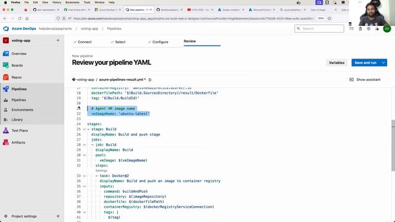The width and height of the screenshot is (395, 222).
Task: Click line 22 vmImageName text
Action: (x=120, y=113)
